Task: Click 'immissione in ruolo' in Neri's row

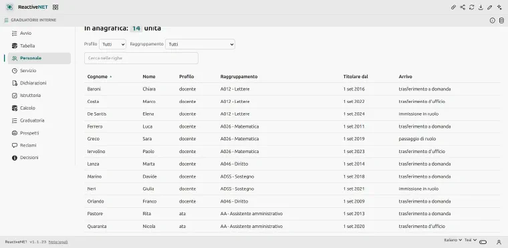Action: click(418, 189)
